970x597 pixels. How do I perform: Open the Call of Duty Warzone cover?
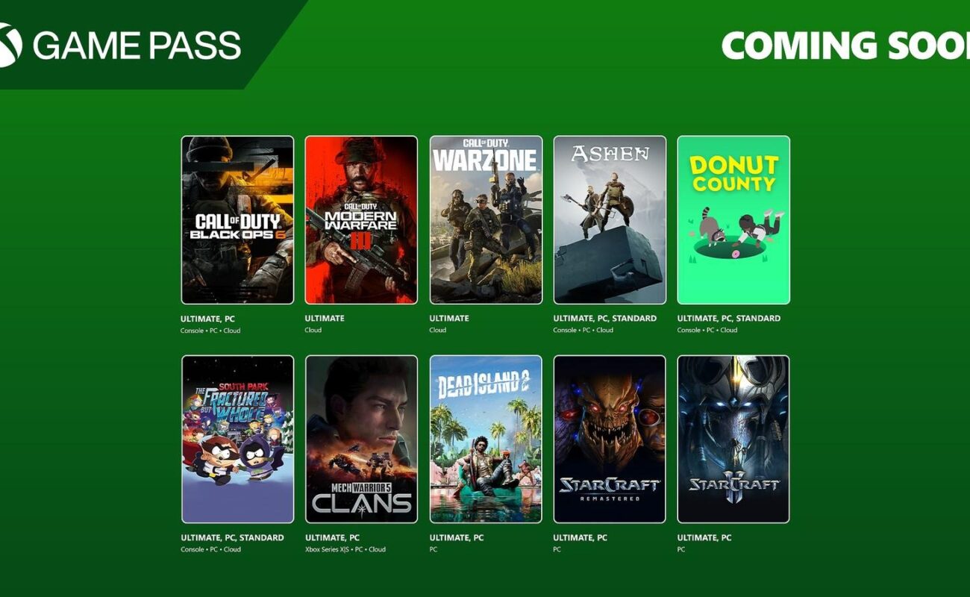click(486, 219)
